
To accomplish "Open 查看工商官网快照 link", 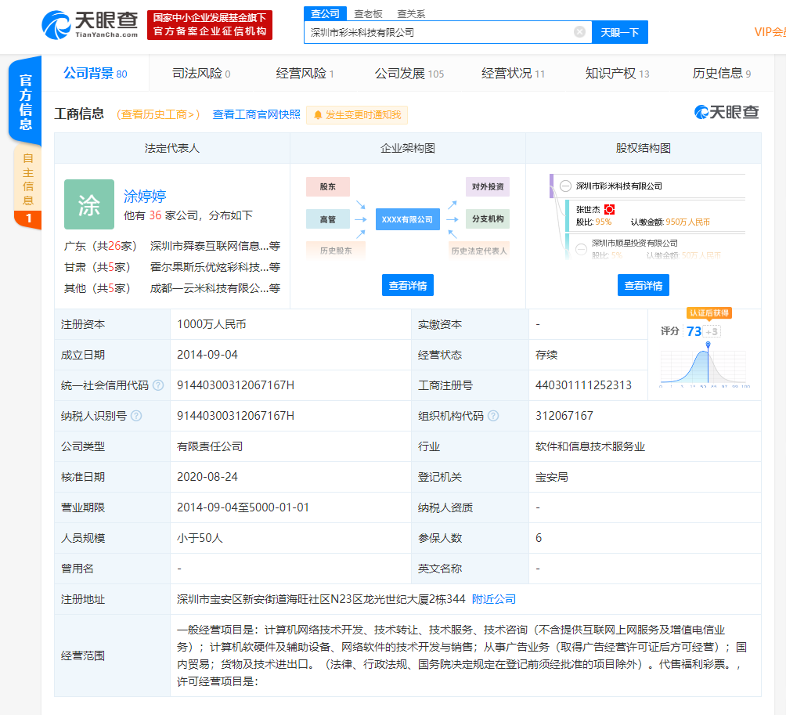I will (256, 114).
